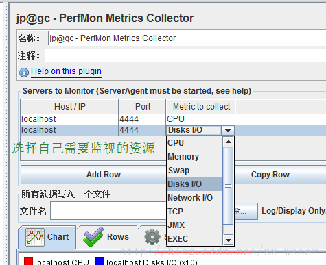Viewport: 326px width, 265px height.
Task: Click the dropdown list scroll down arrow
Action: (228, 240)
